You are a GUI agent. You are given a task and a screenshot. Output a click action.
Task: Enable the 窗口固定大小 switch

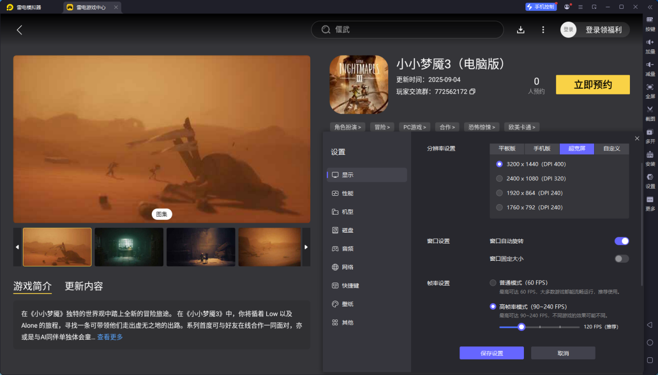(x=622, y=259)
